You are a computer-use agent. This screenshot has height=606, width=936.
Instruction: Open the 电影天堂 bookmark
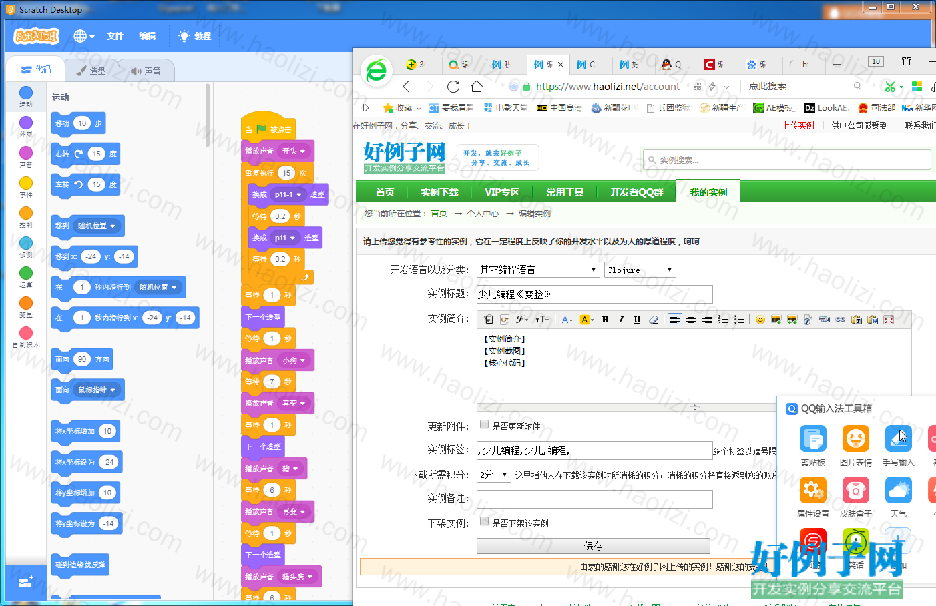pyautogui.click(x=505, y=107)
